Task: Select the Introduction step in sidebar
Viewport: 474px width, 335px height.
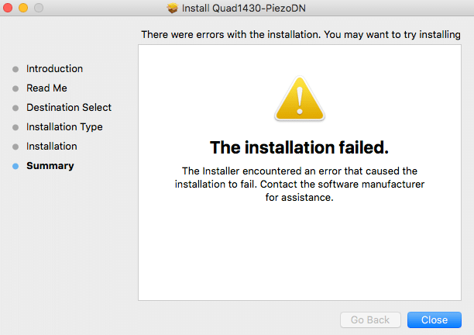Action: [x=54, y=69]
